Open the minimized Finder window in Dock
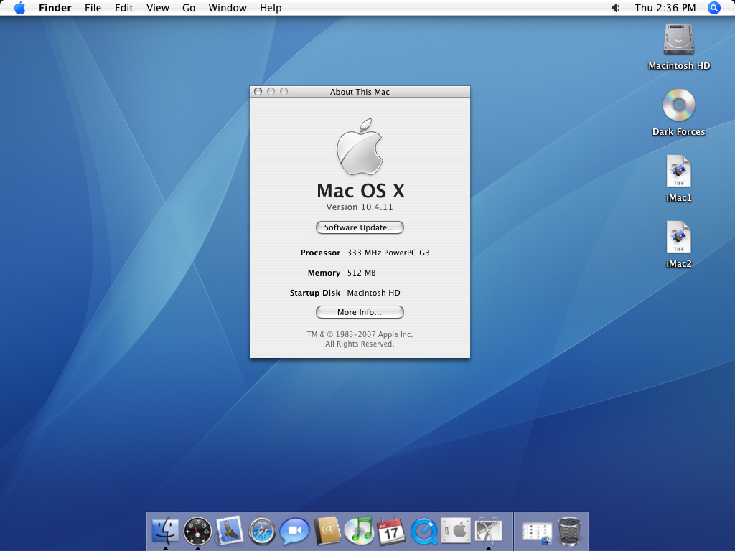The image size is (735, 551). point(537,533)
